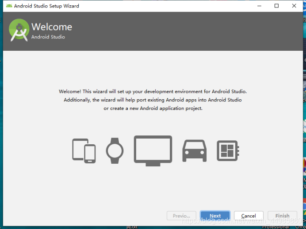This screenshot has height=229, width=306.
Task: Close the Setup Wizard window
Action: (294, 6)
